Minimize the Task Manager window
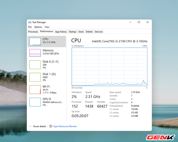This screenshot has width=178, height=142. [130, 22]
